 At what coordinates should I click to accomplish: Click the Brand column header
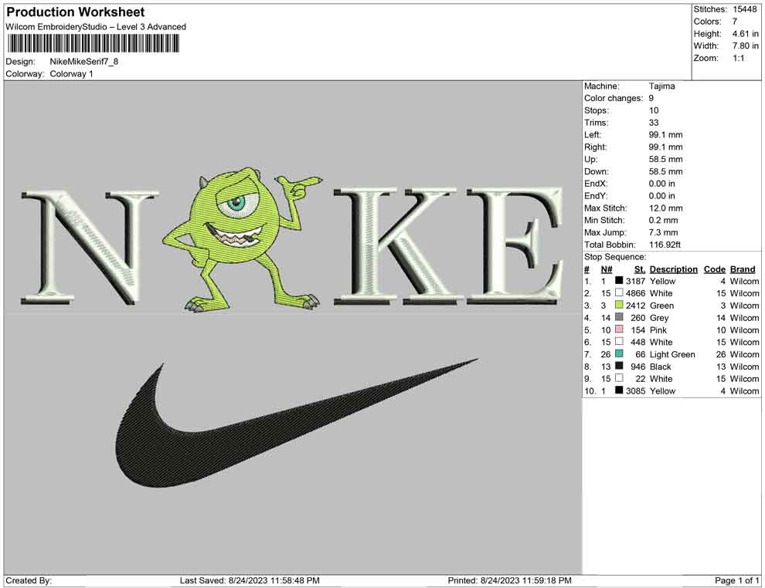pyautogui.click(x=743, y=269)
